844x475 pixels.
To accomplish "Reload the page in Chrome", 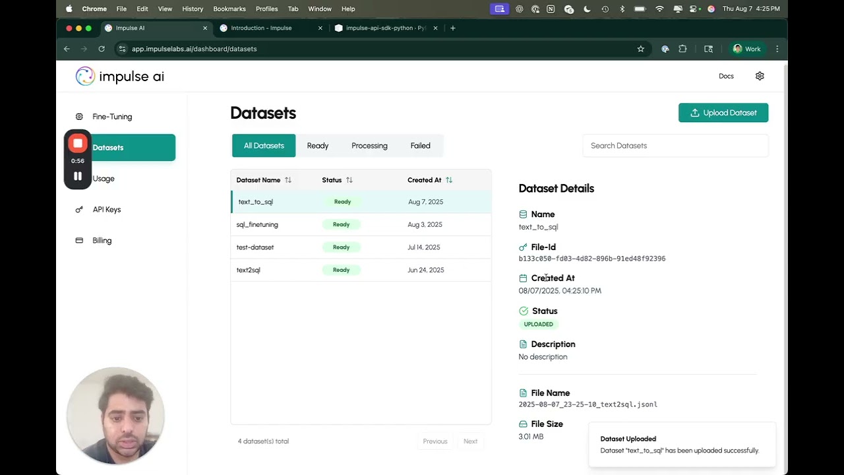I will coord(102,49).
